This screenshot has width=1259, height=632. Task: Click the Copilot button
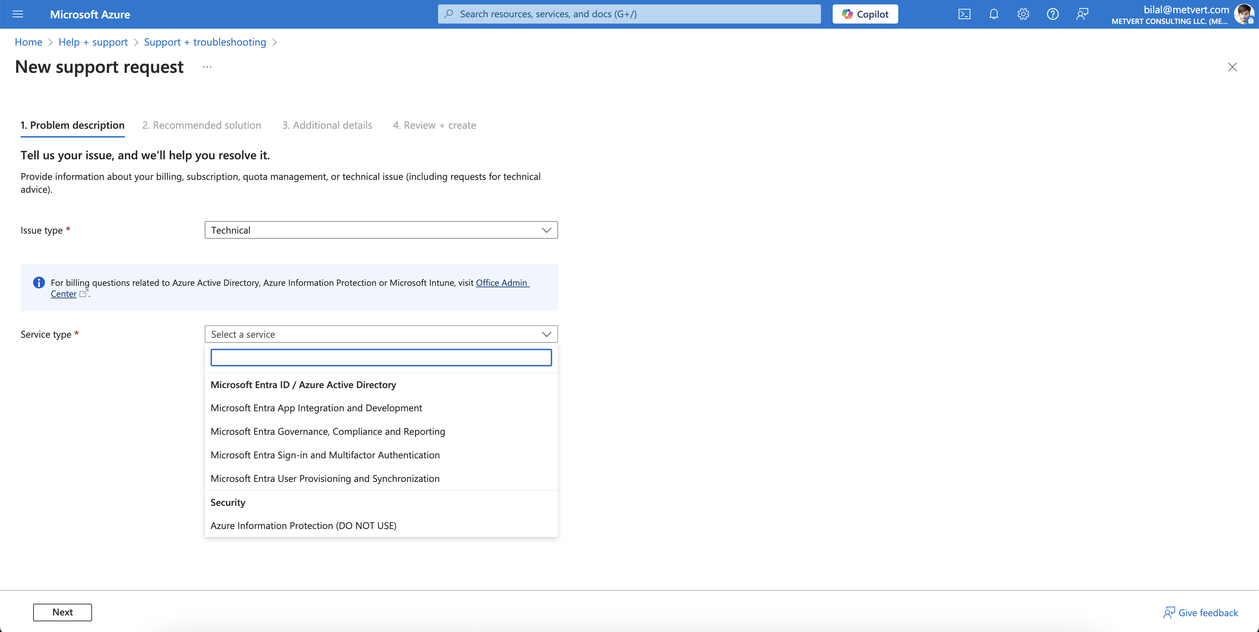tap(865, 14)
